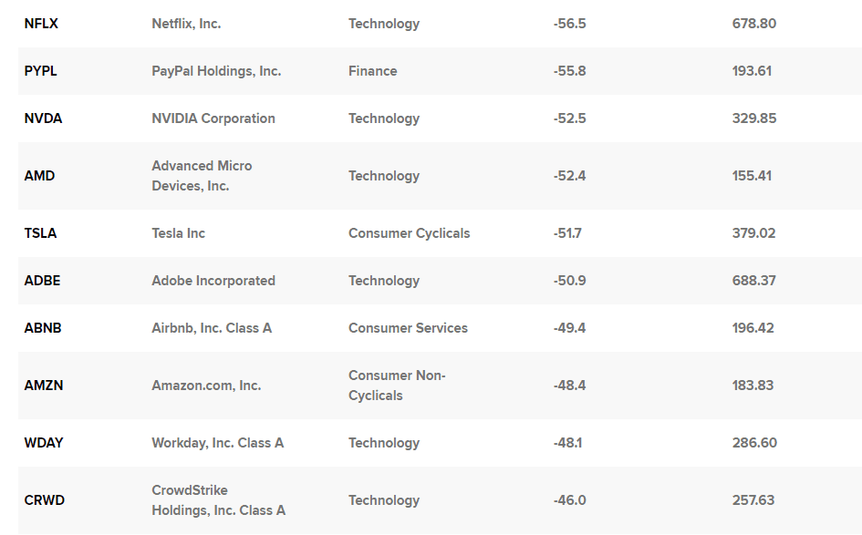Viewport: 862px width, 535px height.
Task: Open the TSLA ticker
Action: (40, 233)
